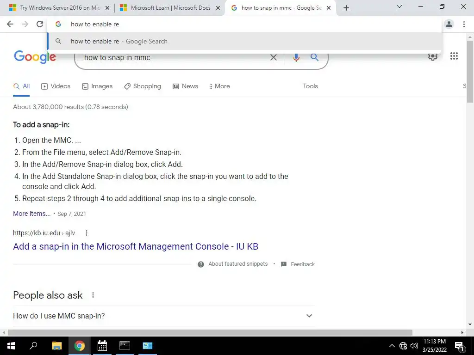Open the Server Manager taskbar icon
Image resolution: width=474 pixels, height=355 pixels.
tap(148, 346)
